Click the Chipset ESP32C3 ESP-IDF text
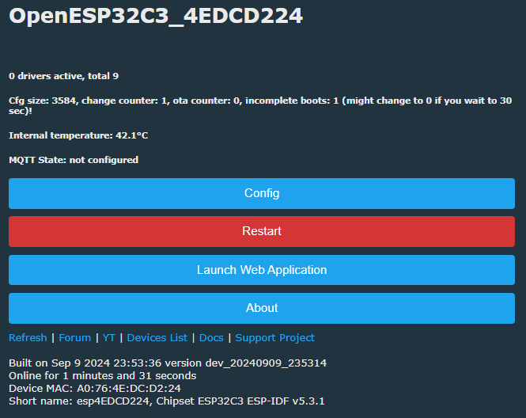Image resolution: width=526 pixels, height=418 pixels. tap(240, 401)
